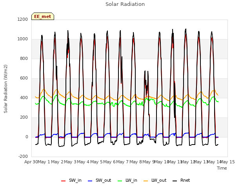Click the 1000 y-axis tick label
Image resolution: width=251 pixels, height=188 pixels.
(x=23, y=39)
